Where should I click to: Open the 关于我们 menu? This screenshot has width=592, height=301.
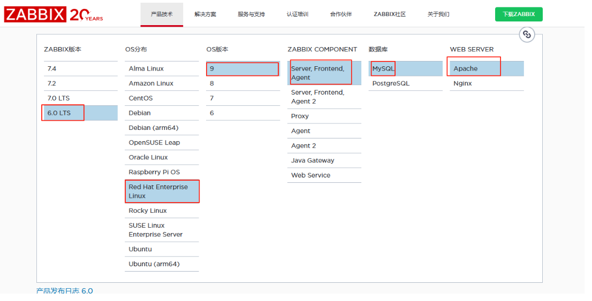pos(438,14)
